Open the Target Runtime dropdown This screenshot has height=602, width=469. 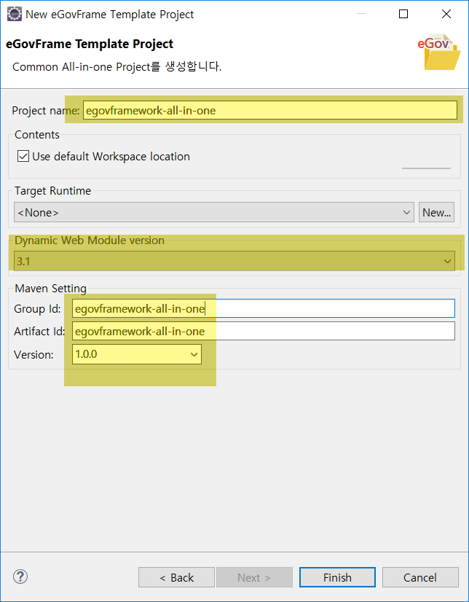[x=214, y=212]
